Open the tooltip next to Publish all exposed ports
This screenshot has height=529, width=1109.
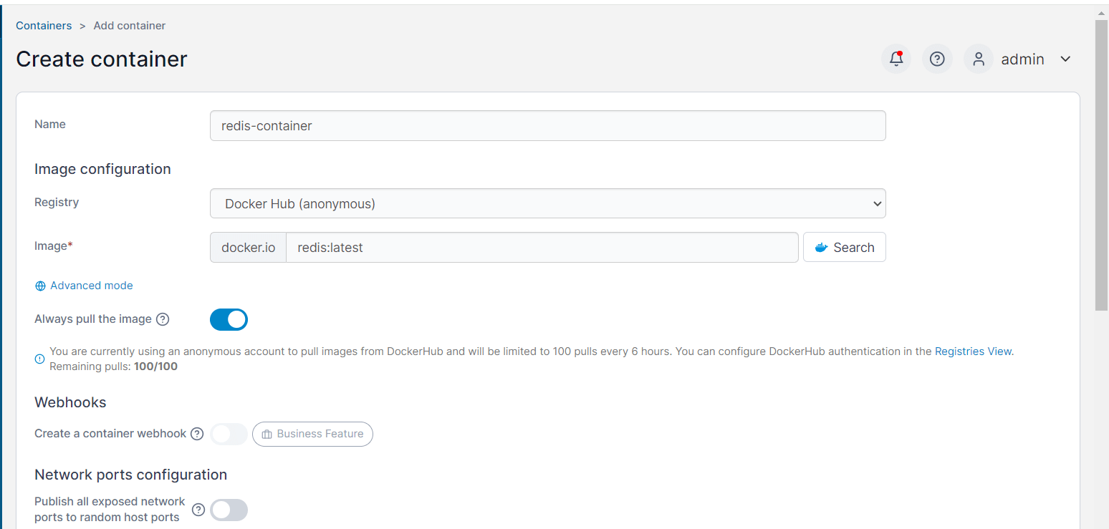point(198,509)
